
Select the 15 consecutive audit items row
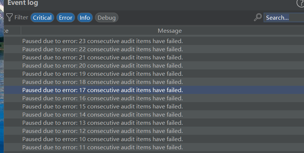102,106
